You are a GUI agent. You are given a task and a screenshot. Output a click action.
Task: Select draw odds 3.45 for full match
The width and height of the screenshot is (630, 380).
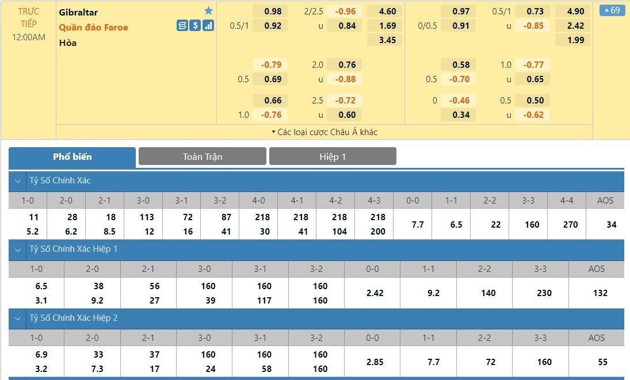tap(388, 40)
